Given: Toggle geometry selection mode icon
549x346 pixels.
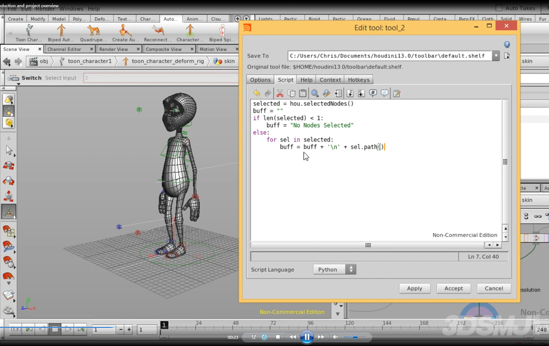Looking at the screenshot, I should 8,111.
